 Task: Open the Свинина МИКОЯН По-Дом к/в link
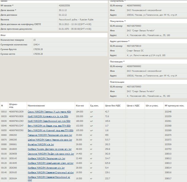click(51, 154)
